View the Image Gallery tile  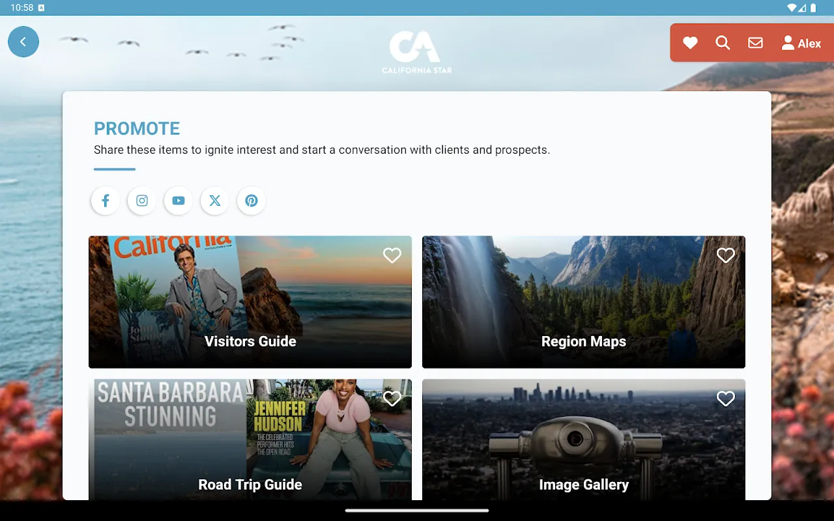pyautogui.click(x=583, y=449)
